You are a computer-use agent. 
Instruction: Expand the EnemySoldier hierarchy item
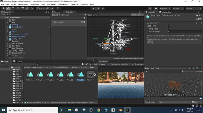[x=8, y=27]
